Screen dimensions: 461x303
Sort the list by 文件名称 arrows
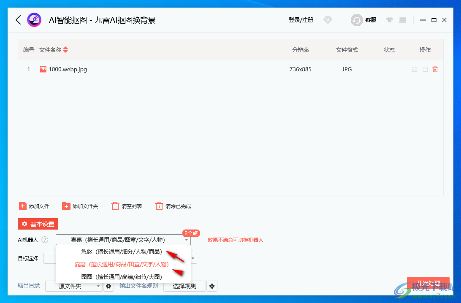click(65, 50)
